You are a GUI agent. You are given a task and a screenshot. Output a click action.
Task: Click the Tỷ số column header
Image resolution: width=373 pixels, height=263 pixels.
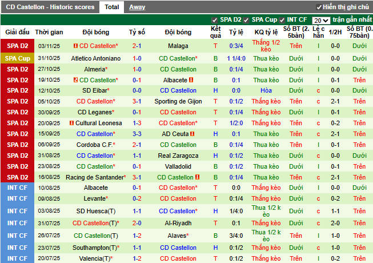click(137, 32)
